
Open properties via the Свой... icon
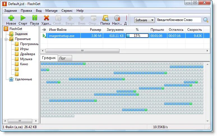pyautogui.click(x=58, y=18)
